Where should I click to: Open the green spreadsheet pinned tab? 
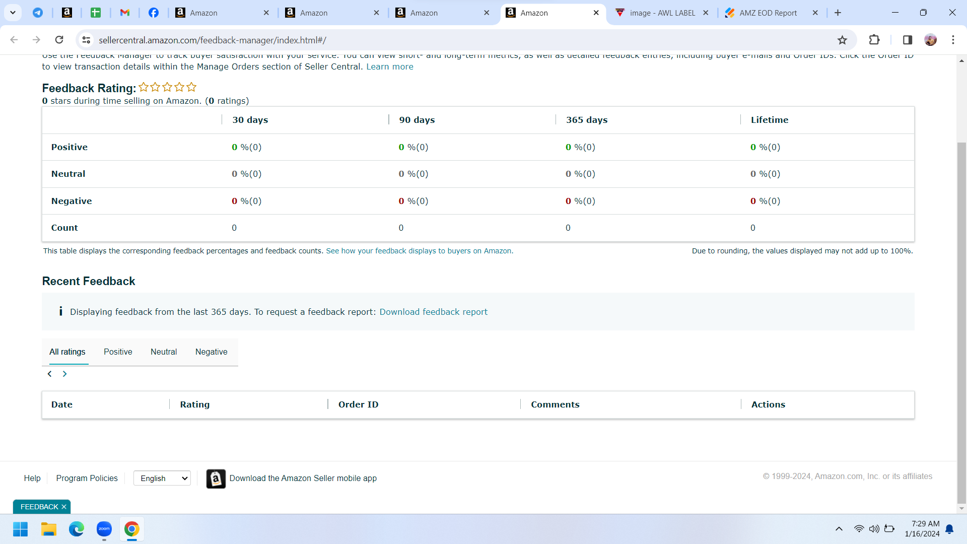[96, 13]
